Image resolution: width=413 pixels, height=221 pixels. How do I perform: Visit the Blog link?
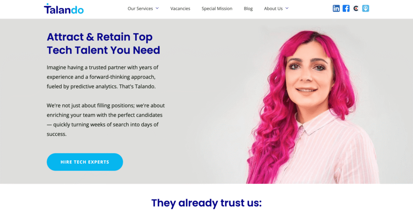pyautogui.click(x=248, y=8)
